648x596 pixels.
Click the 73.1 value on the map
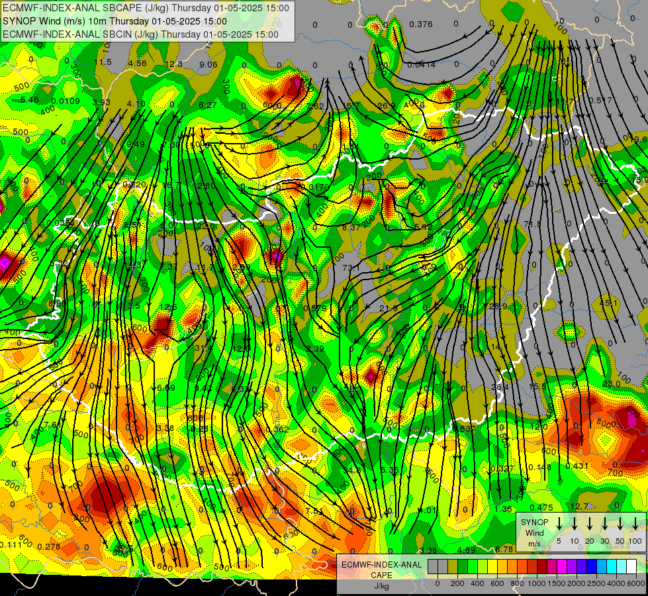pyautogui.click(x=351, y=268)
